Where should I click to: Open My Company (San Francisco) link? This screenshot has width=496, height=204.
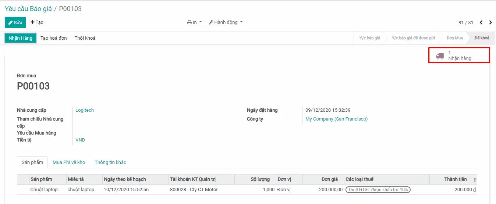click(x=336, y=119)
